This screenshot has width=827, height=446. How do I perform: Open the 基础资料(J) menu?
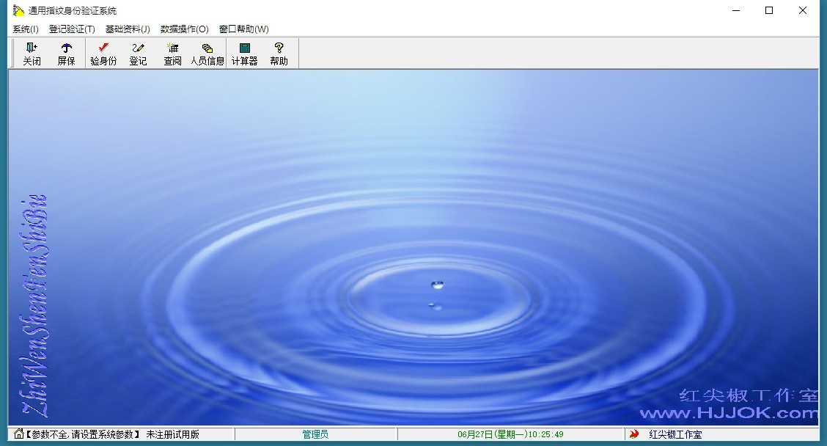point(128,29)
